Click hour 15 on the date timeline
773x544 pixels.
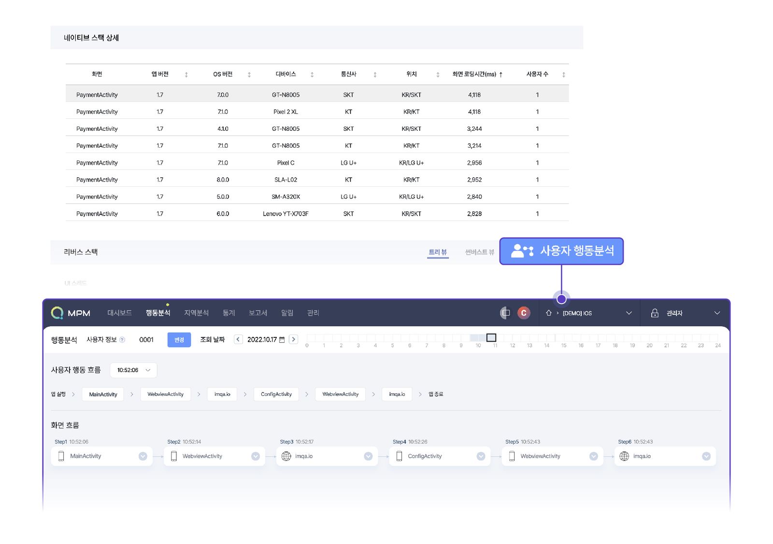[x=564, y=345]
